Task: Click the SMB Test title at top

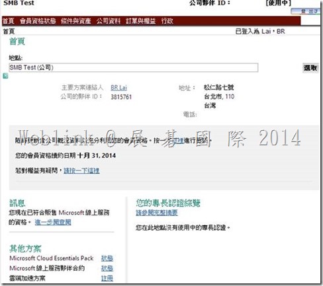Action: (x=19, y=3)
